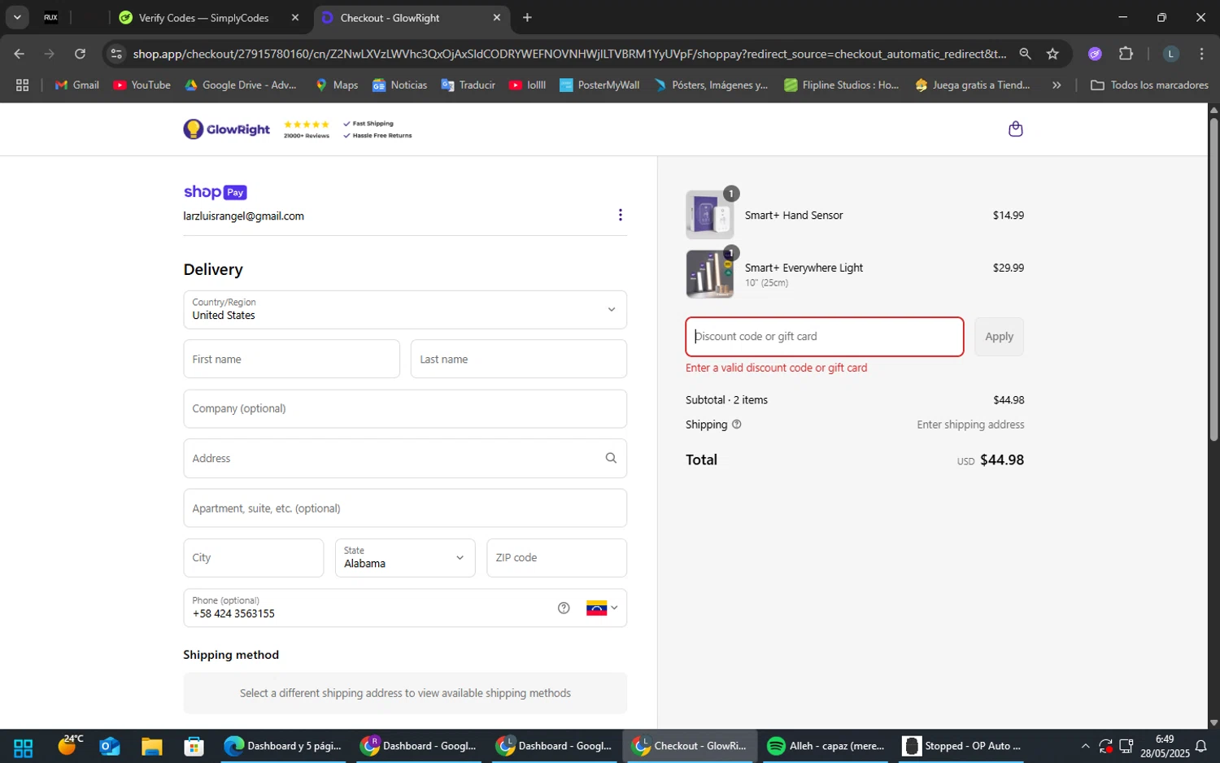The height and width of the screenshot is (763, 1220).
Task: Click the Smart+ Everywhere Light thumbnail
Action: 709,273
